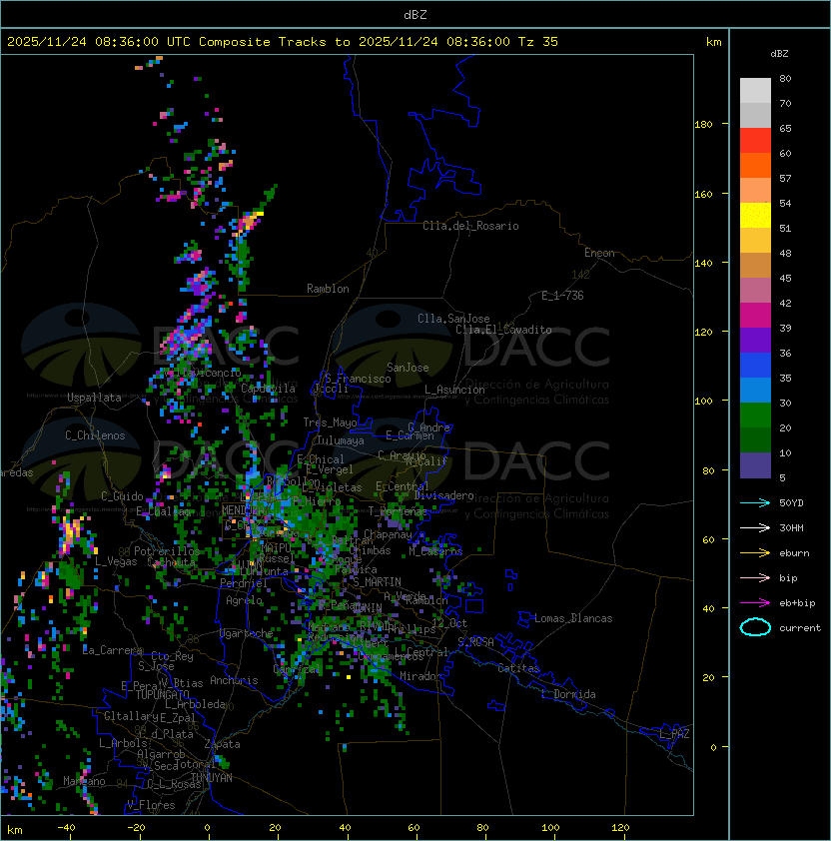
Task: Click the legend 'dBZ' heading above color scale
Action: (x=779, y=54)
